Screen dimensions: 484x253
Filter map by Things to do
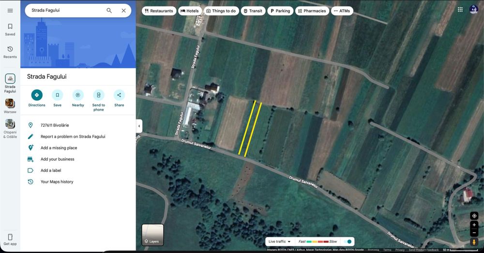coord(221,11)
